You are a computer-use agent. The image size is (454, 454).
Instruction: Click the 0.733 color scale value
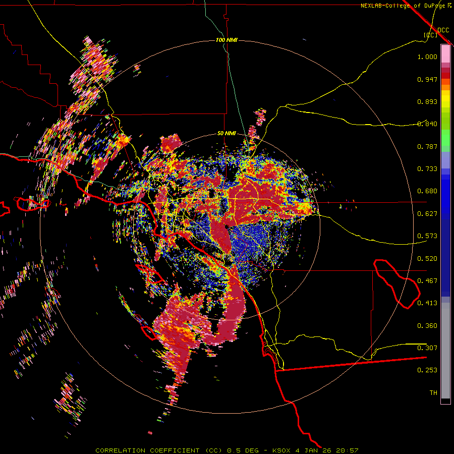point(427,169)
